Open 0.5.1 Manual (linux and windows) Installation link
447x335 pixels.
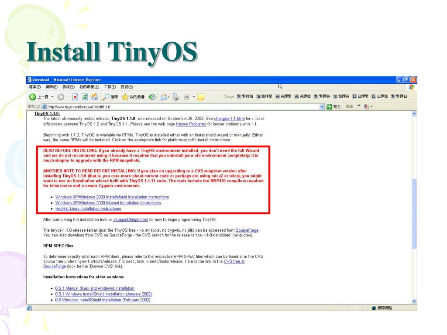pos(95,288)
